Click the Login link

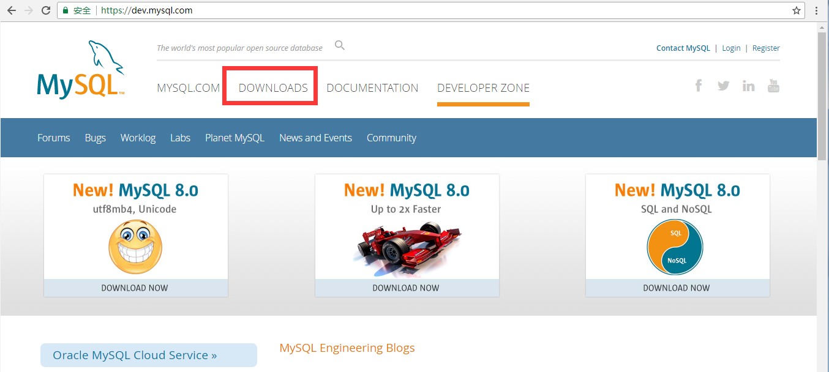pyautogui.click(x=731, y=48)
